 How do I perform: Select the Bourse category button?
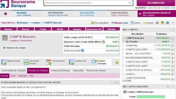(x=26, y=29)
